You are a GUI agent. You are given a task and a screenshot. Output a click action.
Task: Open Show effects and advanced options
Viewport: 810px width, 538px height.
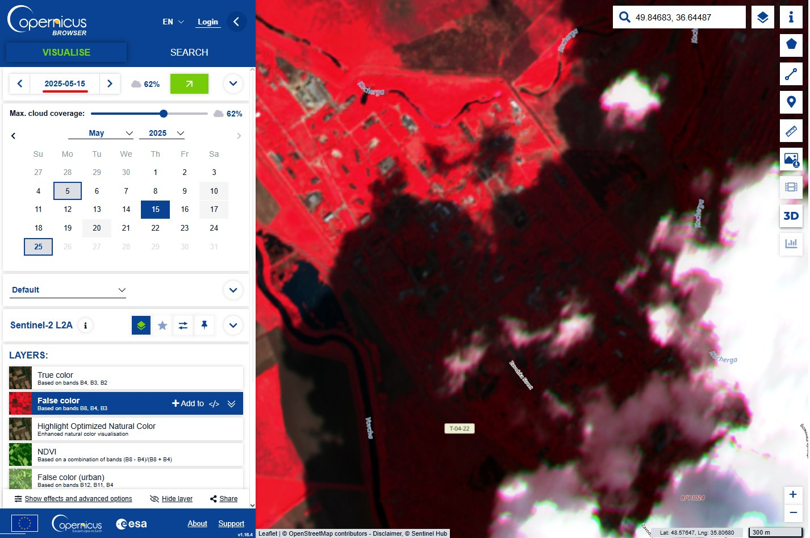pyautogui.click(x=73, y=499)
